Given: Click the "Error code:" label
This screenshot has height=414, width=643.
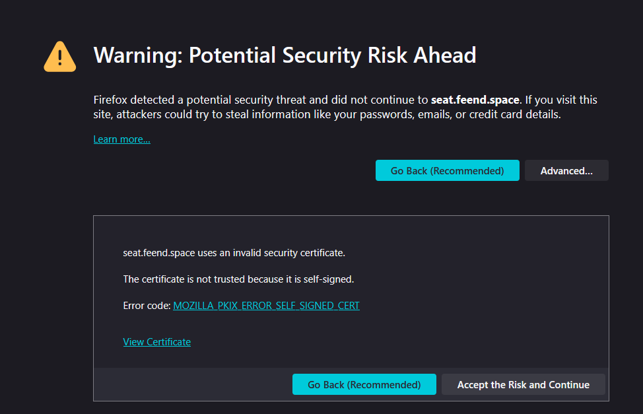Looking at the screenshot, I should 147,306.
